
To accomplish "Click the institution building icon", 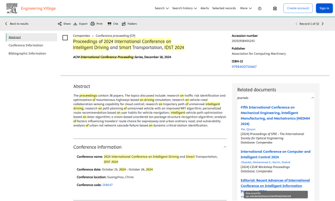I will (275, 8).
